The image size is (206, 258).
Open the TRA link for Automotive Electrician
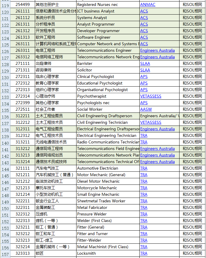(144, 168)
